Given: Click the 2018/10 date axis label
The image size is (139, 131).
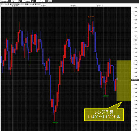Looking at the screenshot, I should [x=100, y=6].
